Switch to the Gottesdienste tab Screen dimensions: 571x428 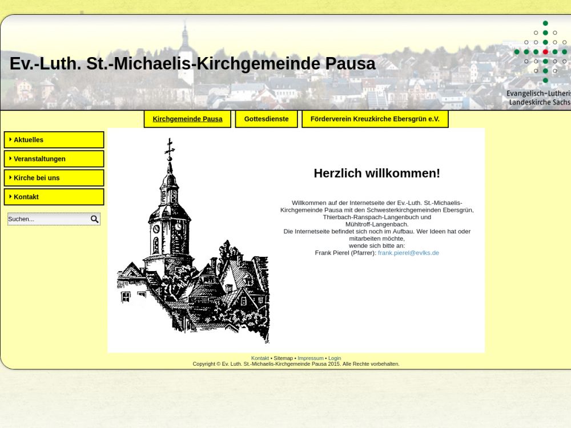point(266,119)
